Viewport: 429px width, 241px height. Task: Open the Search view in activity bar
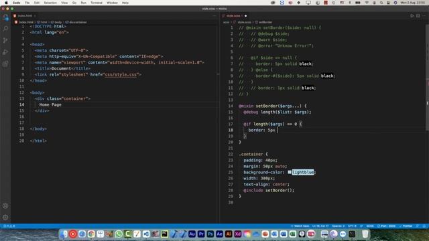click(x=5, y=29)
